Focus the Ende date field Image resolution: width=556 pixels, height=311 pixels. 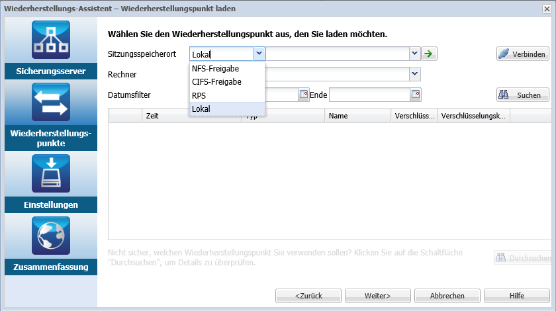tap(369, 95)
